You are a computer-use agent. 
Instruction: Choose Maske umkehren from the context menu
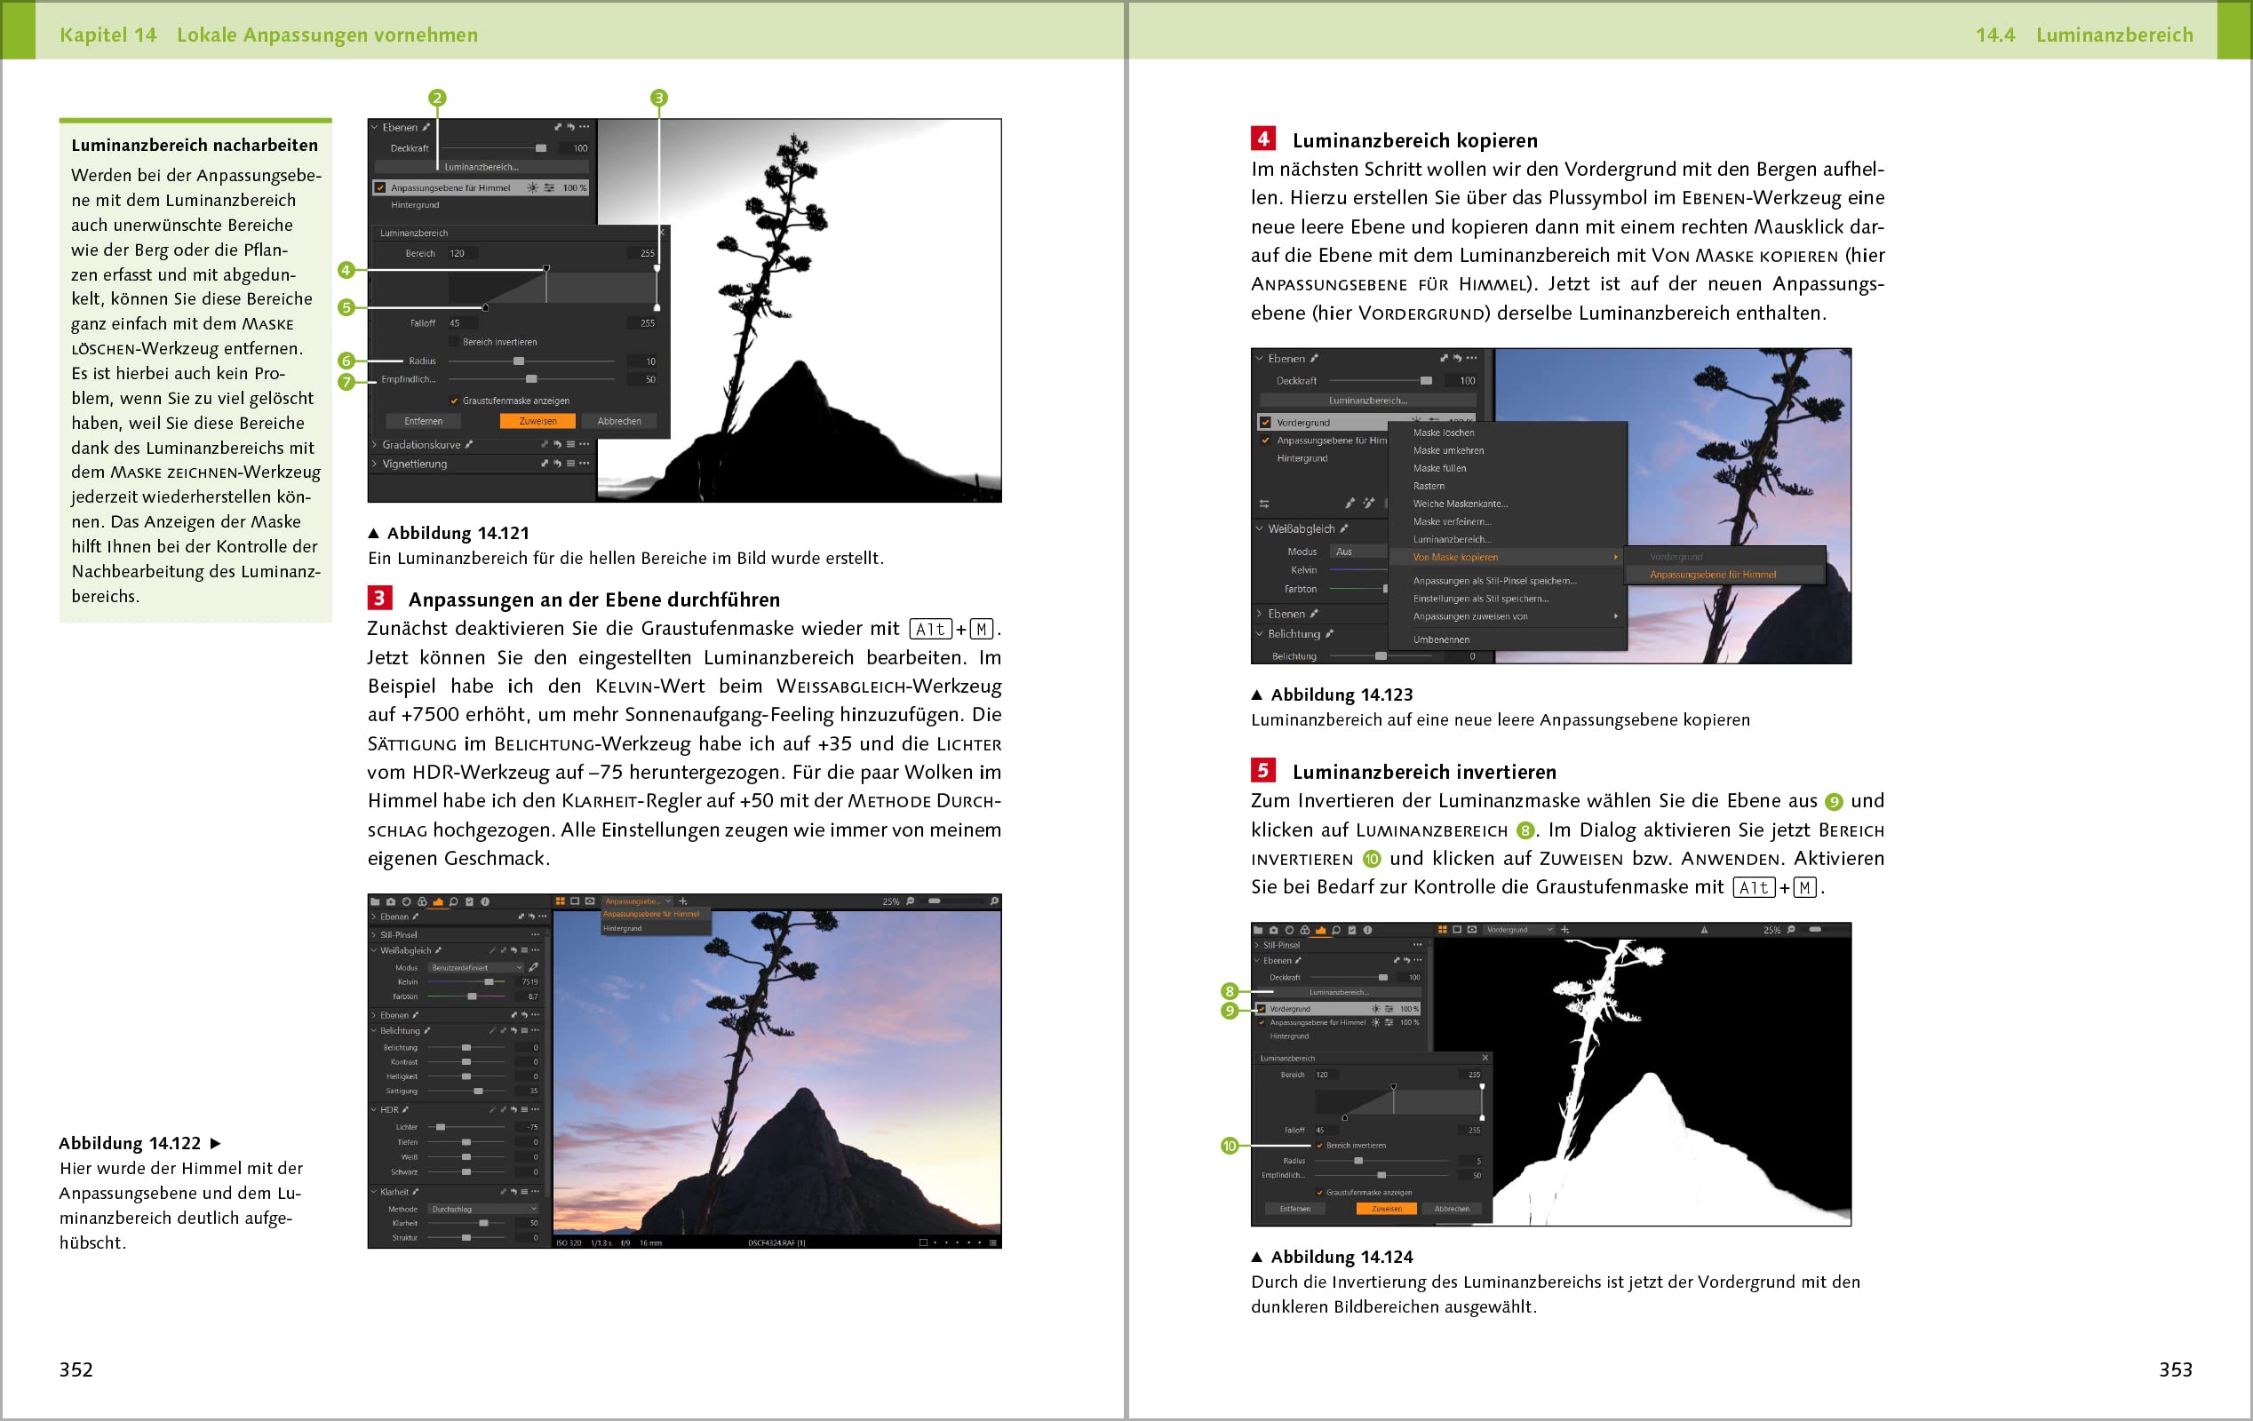[1448, 451]
